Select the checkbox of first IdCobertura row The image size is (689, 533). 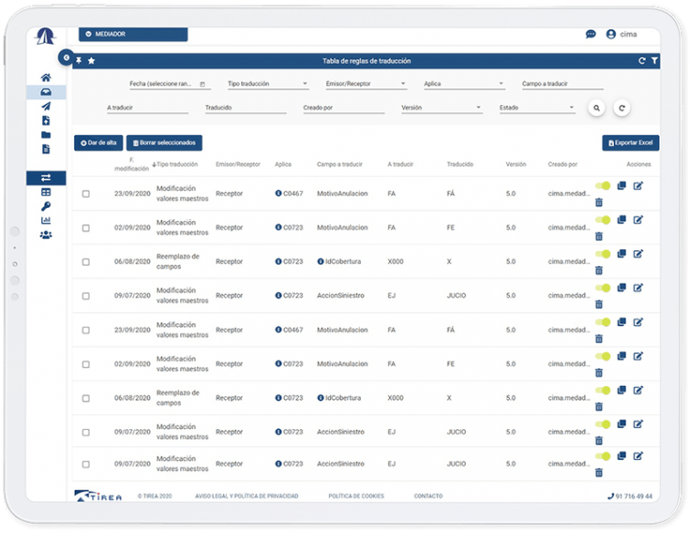click(86, 262)
